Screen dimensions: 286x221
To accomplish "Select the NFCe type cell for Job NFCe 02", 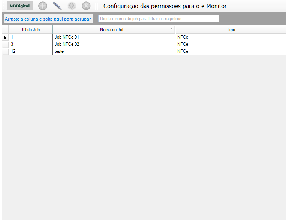I will pos(231,45).
